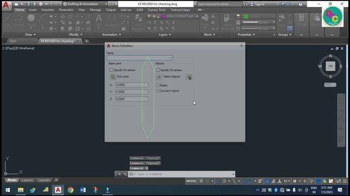Select the Arc tool in Draw panel
The height and width of the screenshot is (196, 350).
coord(43,18)
